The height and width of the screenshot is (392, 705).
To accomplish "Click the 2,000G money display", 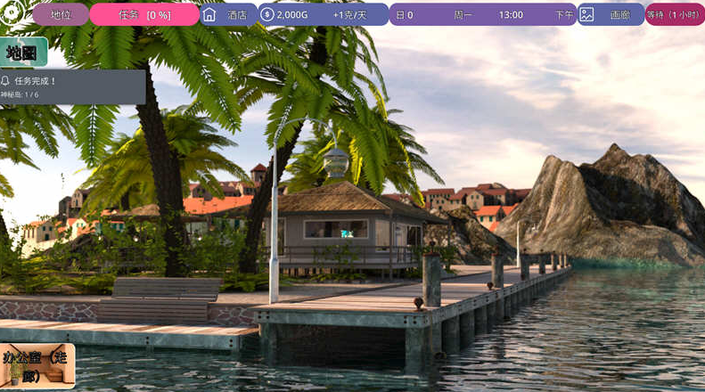I will click(292, 14).
